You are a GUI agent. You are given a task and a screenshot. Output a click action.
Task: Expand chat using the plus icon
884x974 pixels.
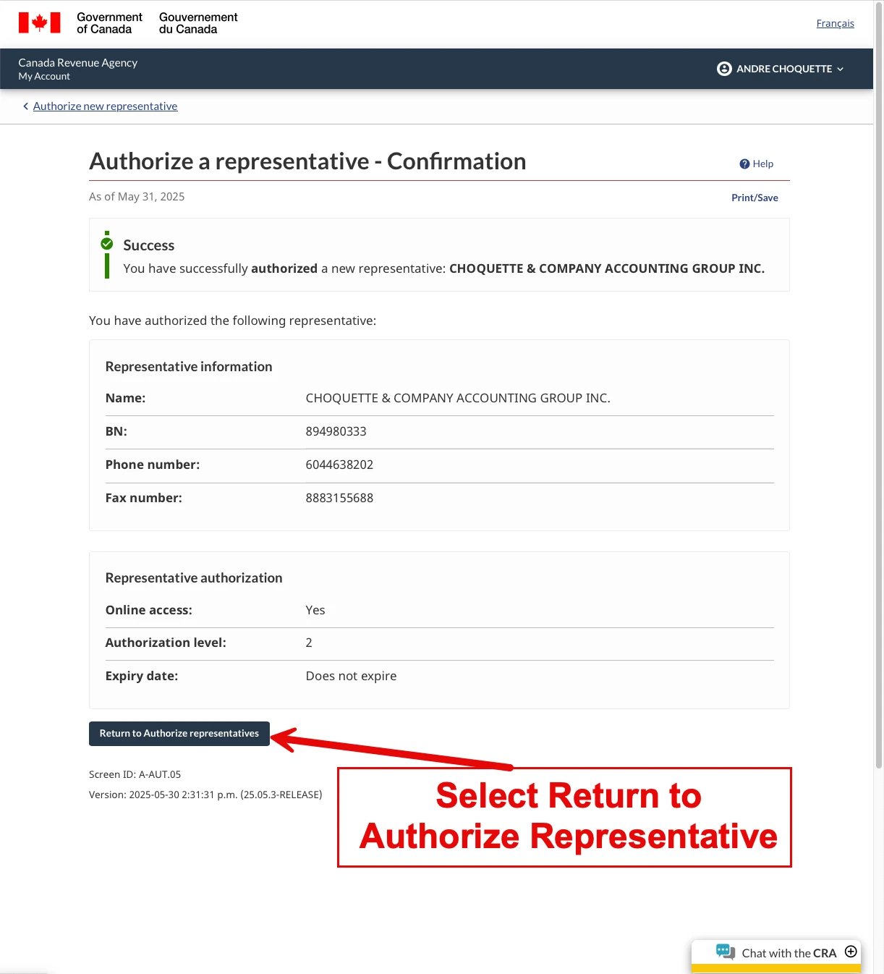click(x=851, y=952)
